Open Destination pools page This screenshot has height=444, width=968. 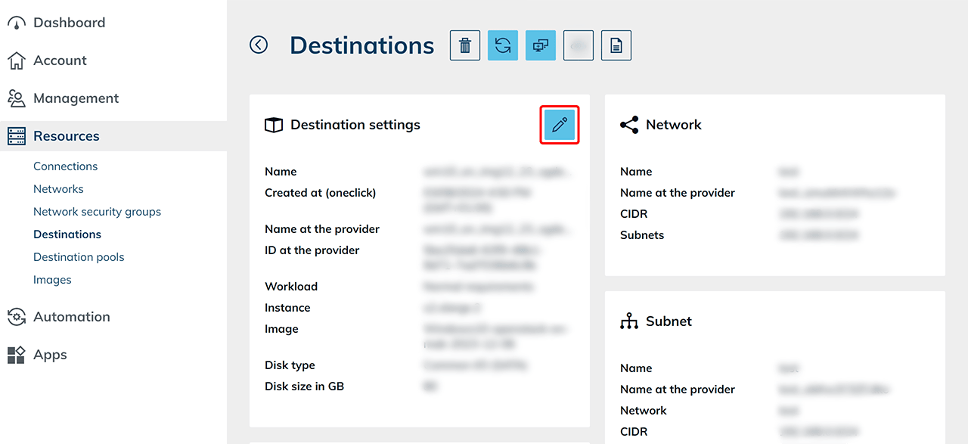(79, 257)
